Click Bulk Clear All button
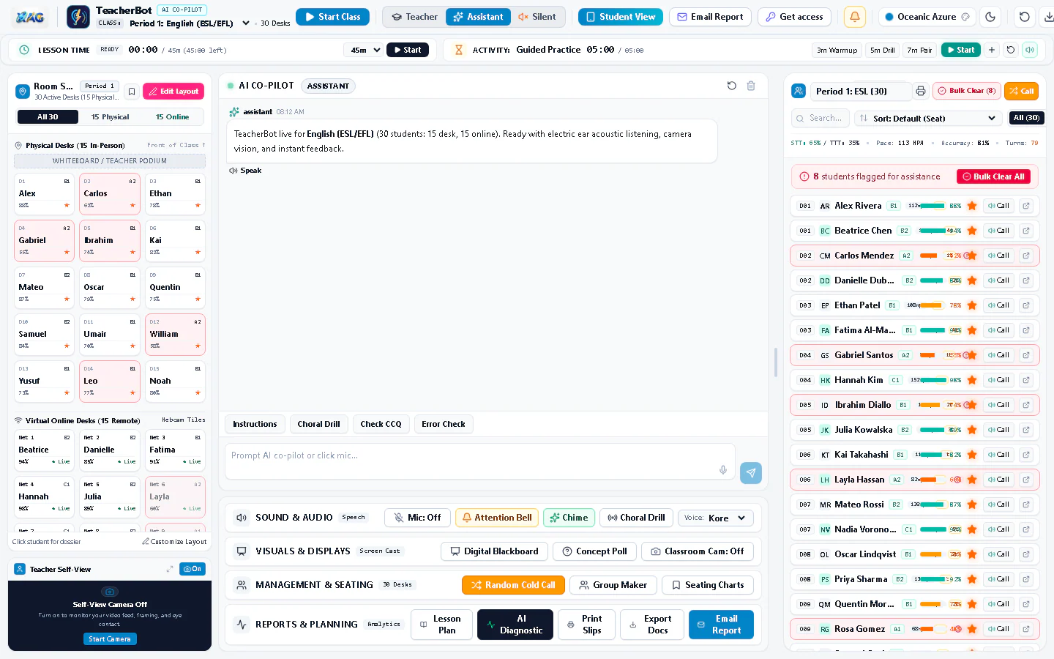The height and width of the screenshot is (659, 1054). [x=993, y=176]
